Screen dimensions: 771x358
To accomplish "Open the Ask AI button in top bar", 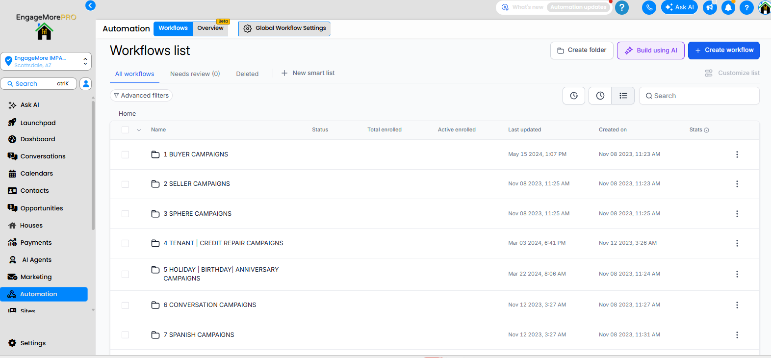I will point(679,7).
